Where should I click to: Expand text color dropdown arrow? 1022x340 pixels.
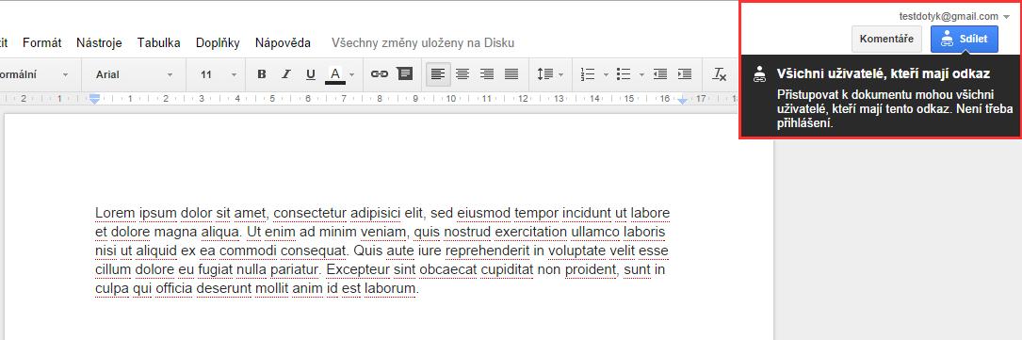[x=352, y=75]
